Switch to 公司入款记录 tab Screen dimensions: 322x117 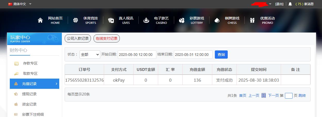coord(78,38)
